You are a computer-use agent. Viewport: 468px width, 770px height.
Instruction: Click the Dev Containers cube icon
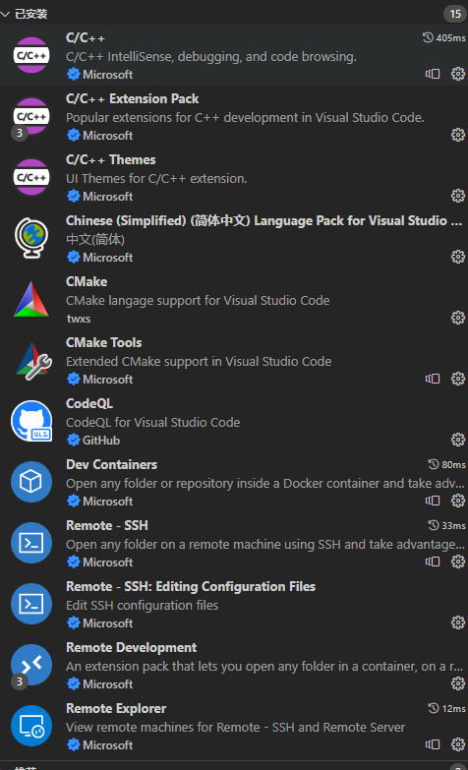coord(31,482)
